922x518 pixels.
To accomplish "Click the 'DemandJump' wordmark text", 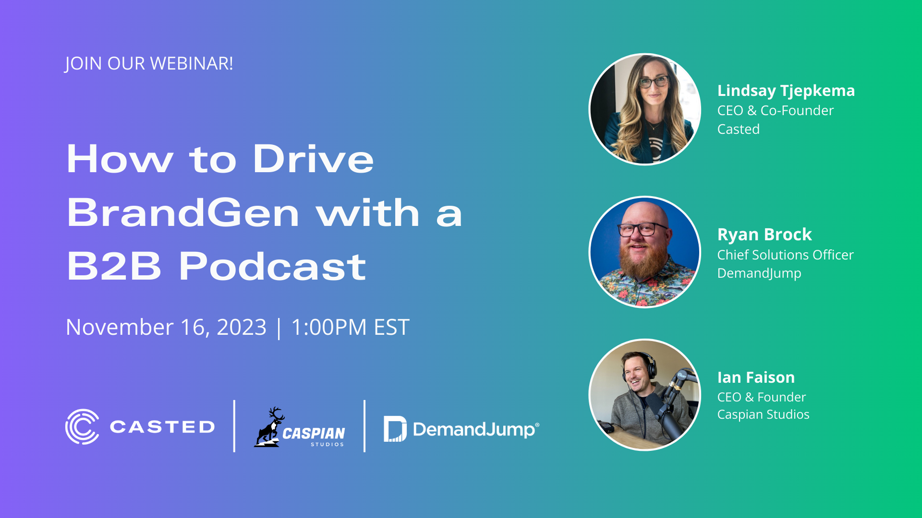I will point(476,429).
